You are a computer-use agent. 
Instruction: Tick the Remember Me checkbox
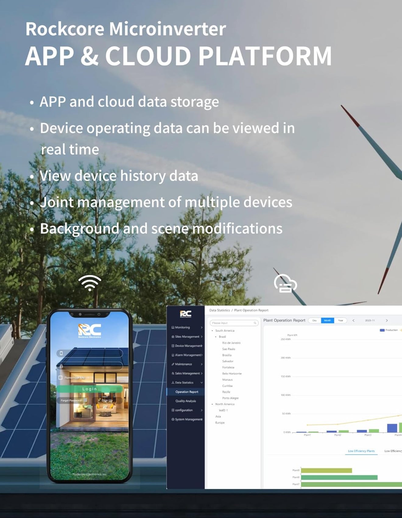[60, 378]
